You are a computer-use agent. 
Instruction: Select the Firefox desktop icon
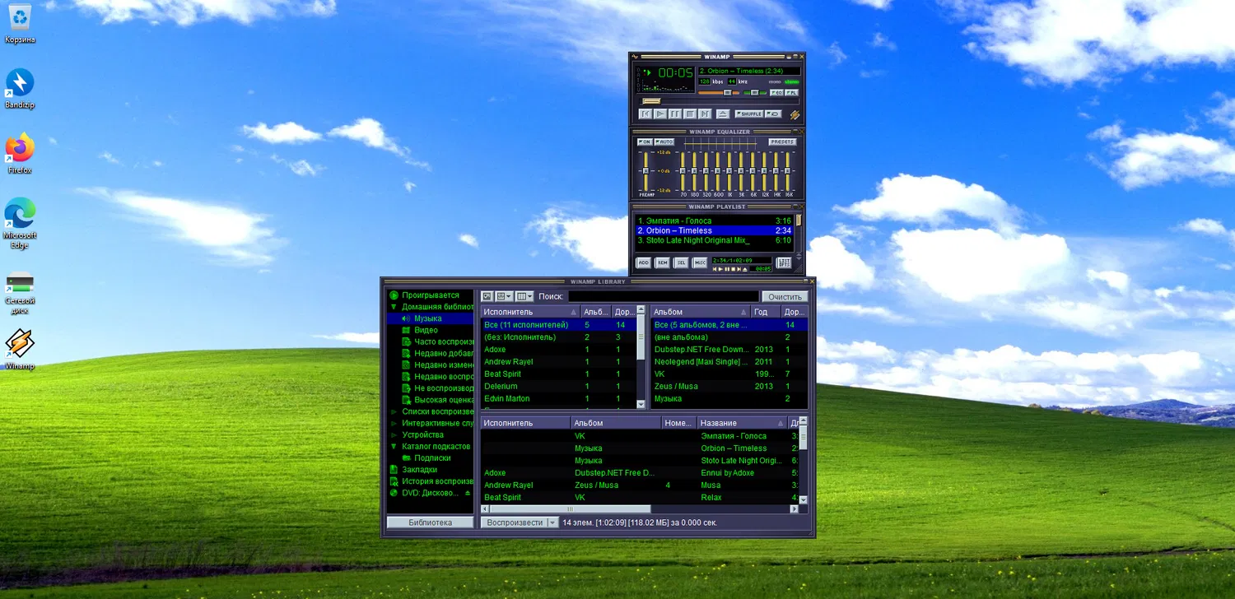[20, 154]
